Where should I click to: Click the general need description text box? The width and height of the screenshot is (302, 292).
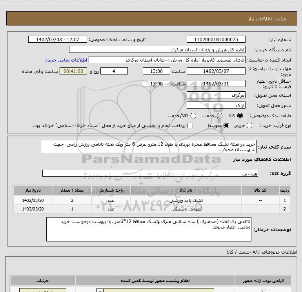tap(149, 147)
